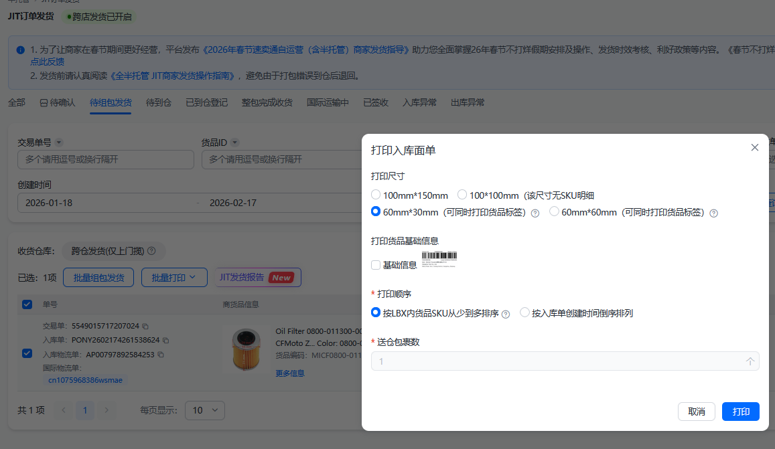The width and height of the screenshot is (775, 449).
Task: Open the 批量打印 dropdown
Action: (x=174, y=277)
